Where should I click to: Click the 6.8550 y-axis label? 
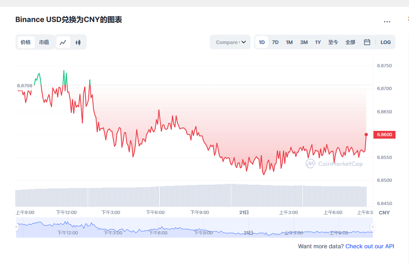(x=384, y=158)
